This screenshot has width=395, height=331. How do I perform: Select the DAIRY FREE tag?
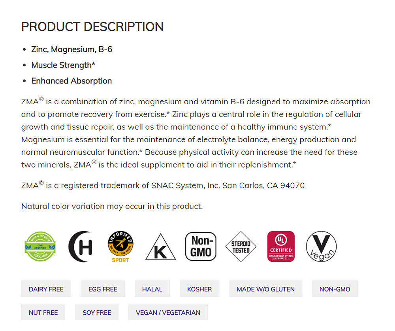pos(46,289)
